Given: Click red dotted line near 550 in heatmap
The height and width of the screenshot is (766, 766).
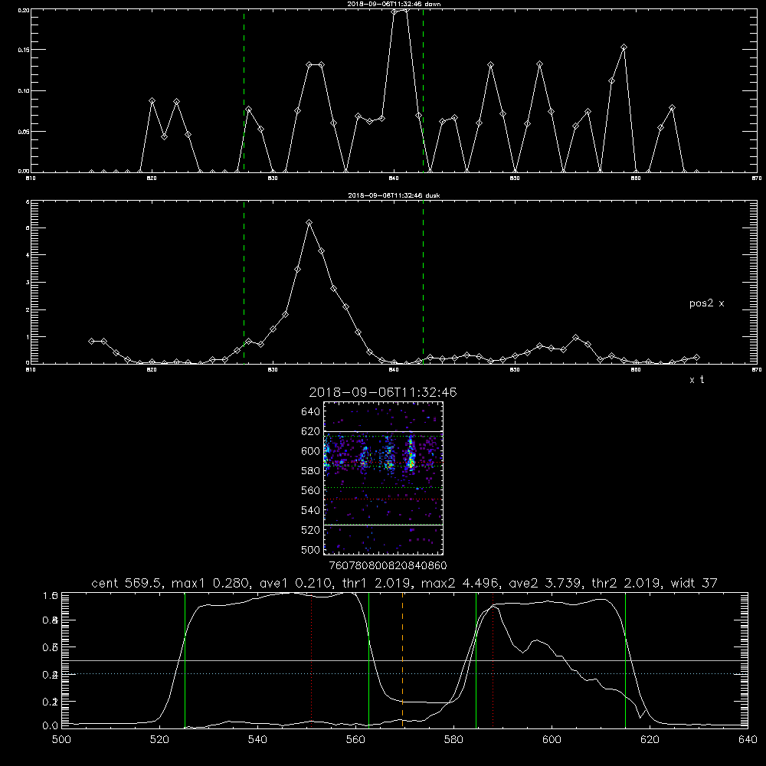Looking at the screenshot, I should click(384, 499).
